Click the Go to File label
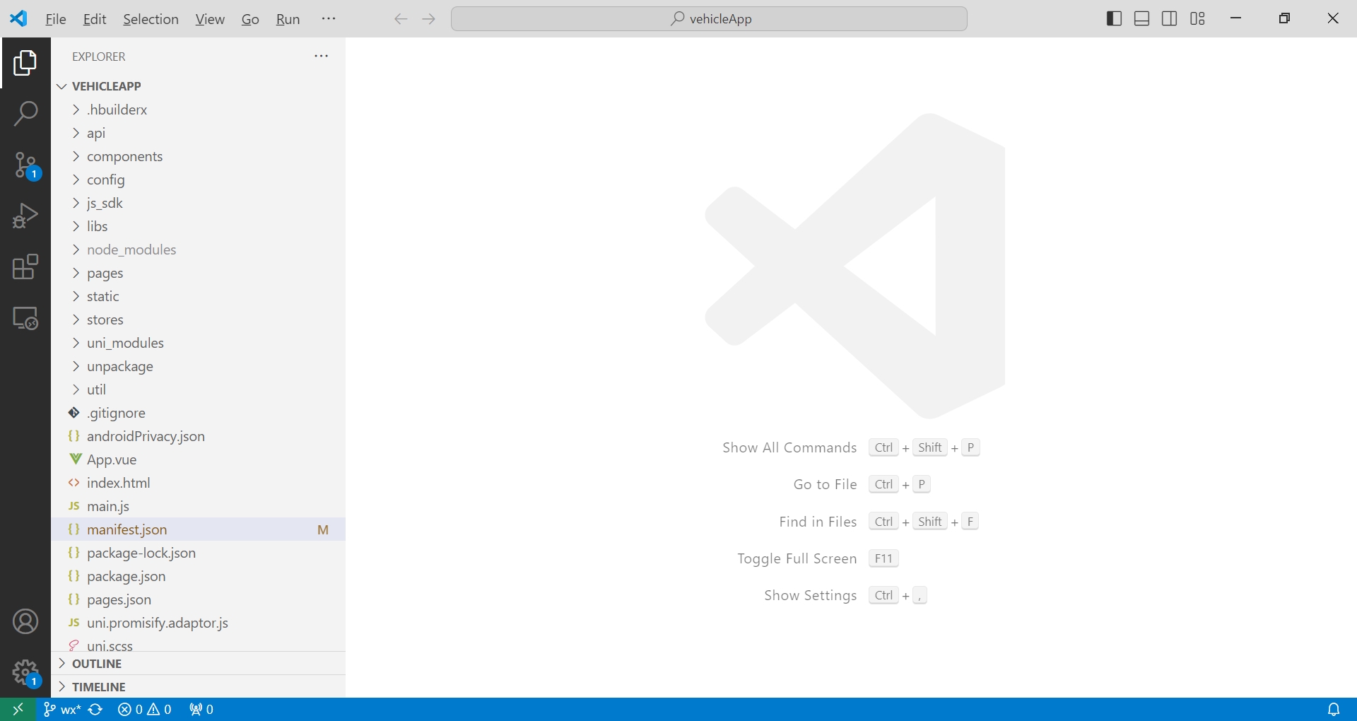Image resolution: width=1357 pixels, height=721 pixels. [825, 484]
